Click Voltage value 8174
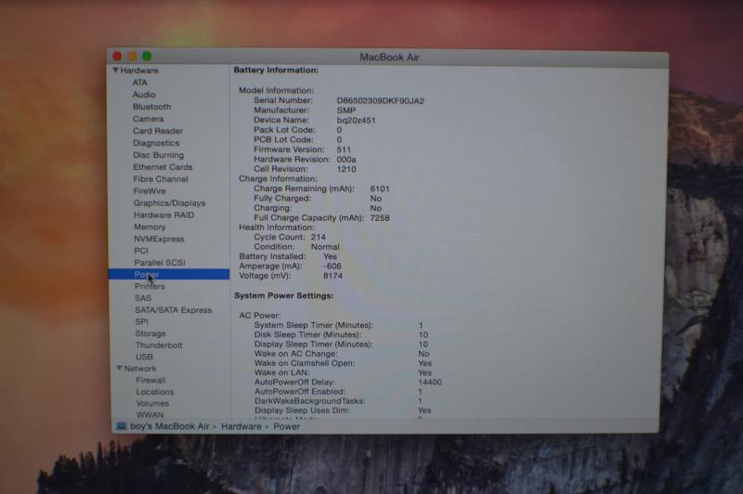This screenshot has width=743, height=494. click(332, 276)
